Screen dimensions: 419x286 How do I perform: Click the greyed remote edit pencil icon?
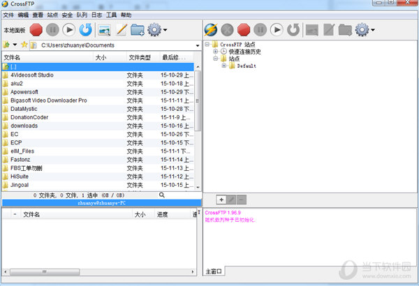pyautogui.click(x=329, y=29)
